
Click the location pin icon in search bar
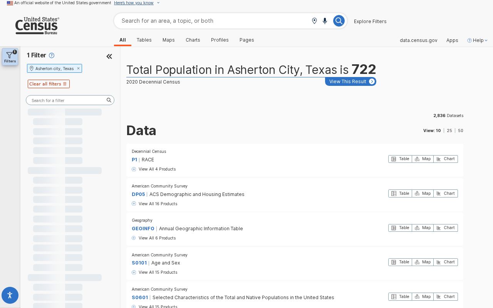click(314, 21)
